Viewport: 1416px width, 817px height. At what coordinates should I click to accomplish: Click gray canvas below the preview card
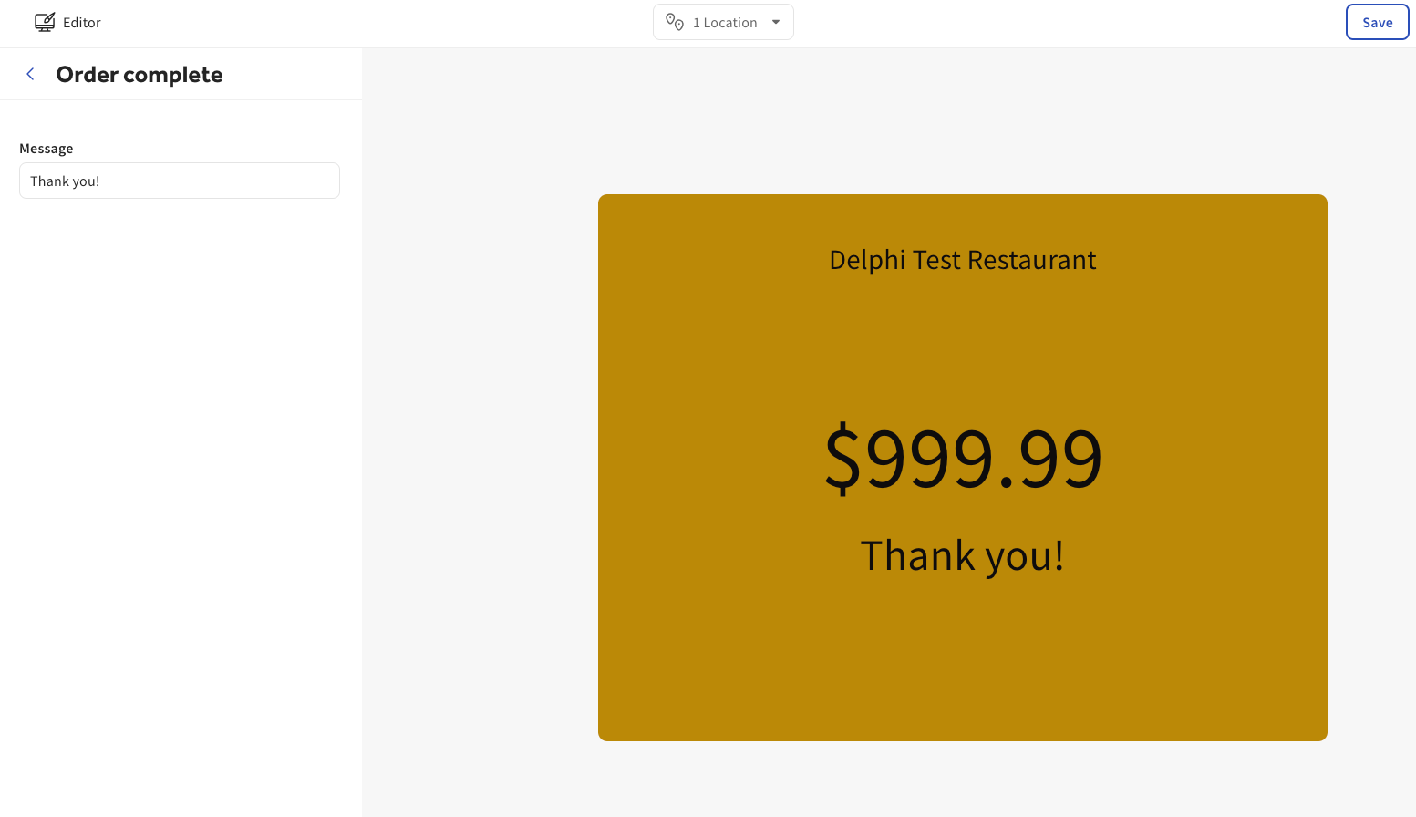click(x=962, y=780)
